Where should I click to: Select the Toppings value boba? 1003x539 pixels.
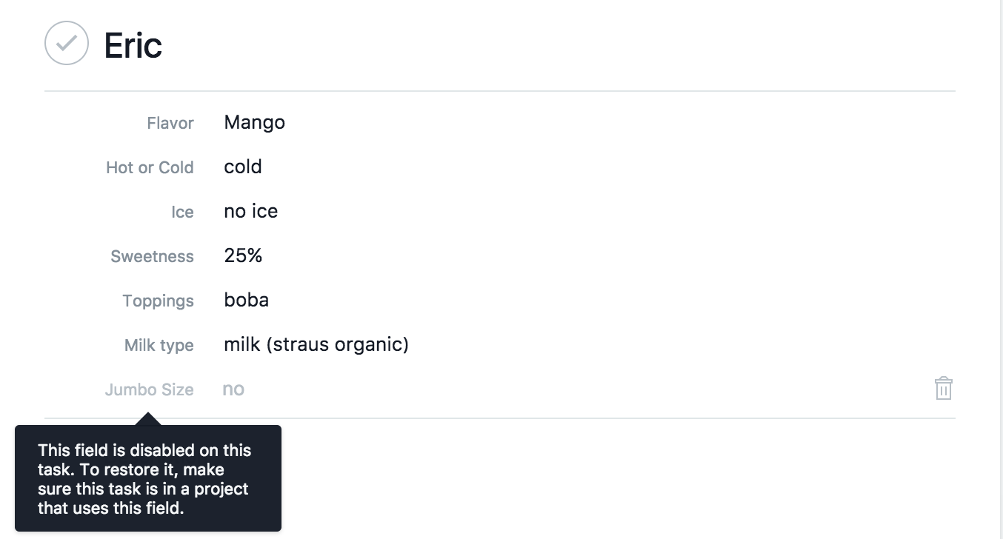pos(246,300)
